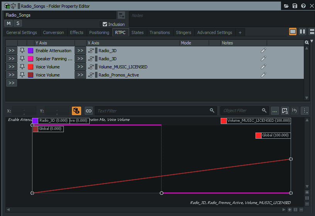Open Y Axis selector for Radio_Promos_Active row
Image resolution: width=315 pixels, height=216 pixels.
12,75
